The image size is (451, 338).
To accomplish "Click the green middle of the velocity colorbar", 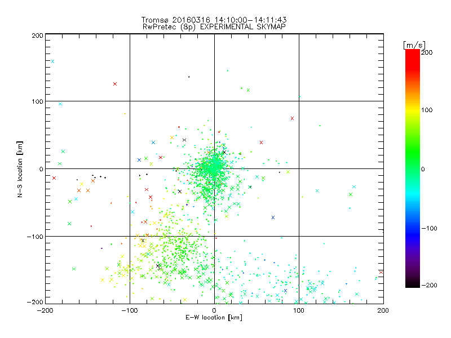I will tap(413, 155).
